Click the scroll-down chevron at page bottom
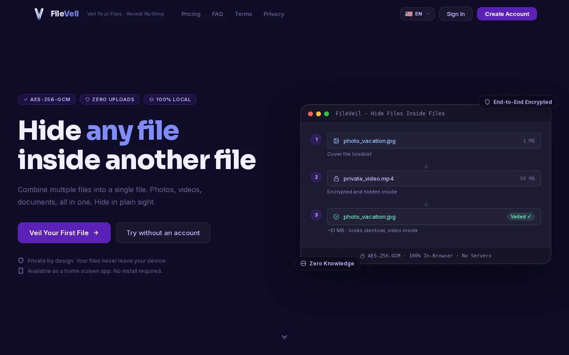This screenshot has width=569, height=355. 284,337
